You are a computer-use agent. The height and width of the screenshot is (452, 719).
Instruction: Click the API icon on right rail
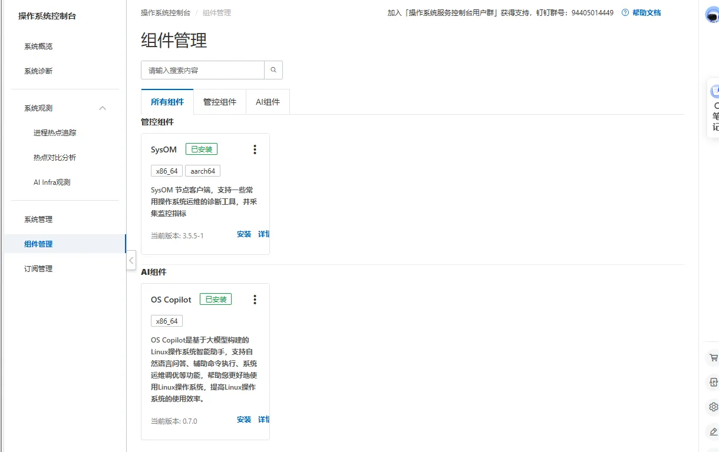tap(713, 382)
